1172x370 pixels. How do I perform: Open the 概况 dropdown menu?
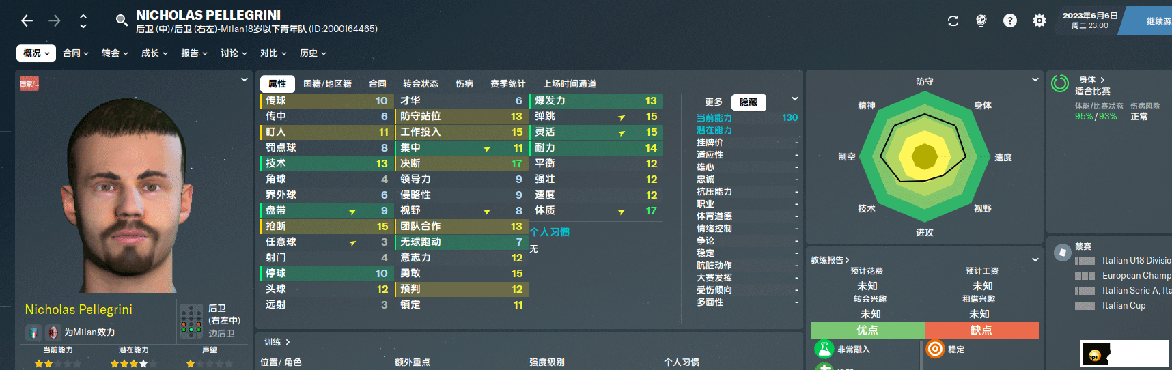[36, 53]
